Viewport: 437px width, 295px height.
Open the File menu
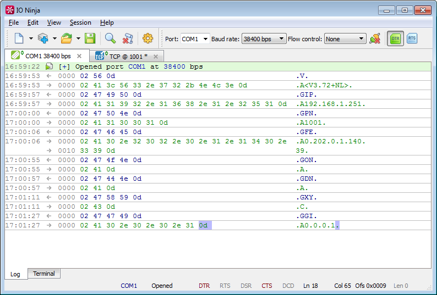(x=14, y=23)
